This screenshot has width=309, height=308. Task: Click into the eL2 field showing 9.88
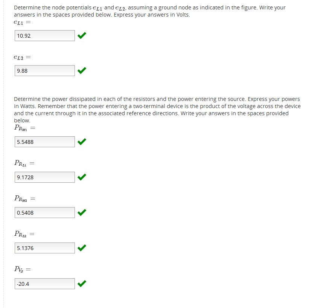pyautogui.click(x=45, y=71)
